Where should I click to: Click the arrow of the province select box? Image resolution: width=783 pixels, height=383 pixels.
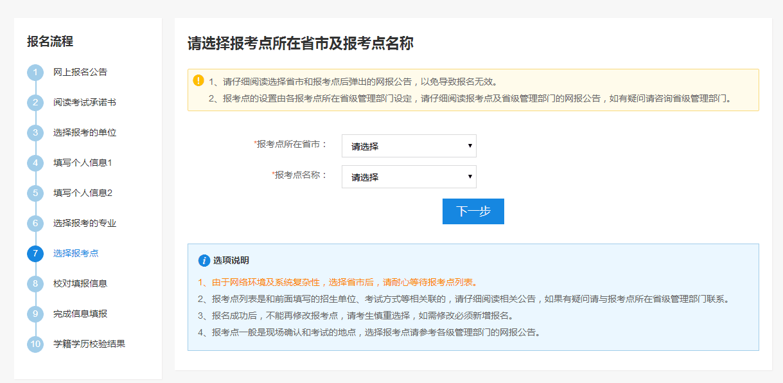(x=470, y=146)
